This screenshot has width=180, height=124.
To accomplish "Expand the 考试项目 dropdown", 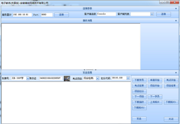I will pos(97,78).
